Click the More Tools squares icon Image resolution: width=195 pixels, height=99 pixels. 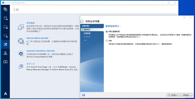click(21, 67)
